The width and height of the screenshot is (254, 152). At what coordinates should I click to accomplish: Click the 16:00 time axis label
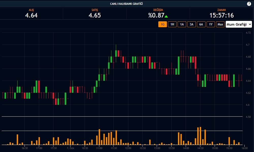pos(245,148)
